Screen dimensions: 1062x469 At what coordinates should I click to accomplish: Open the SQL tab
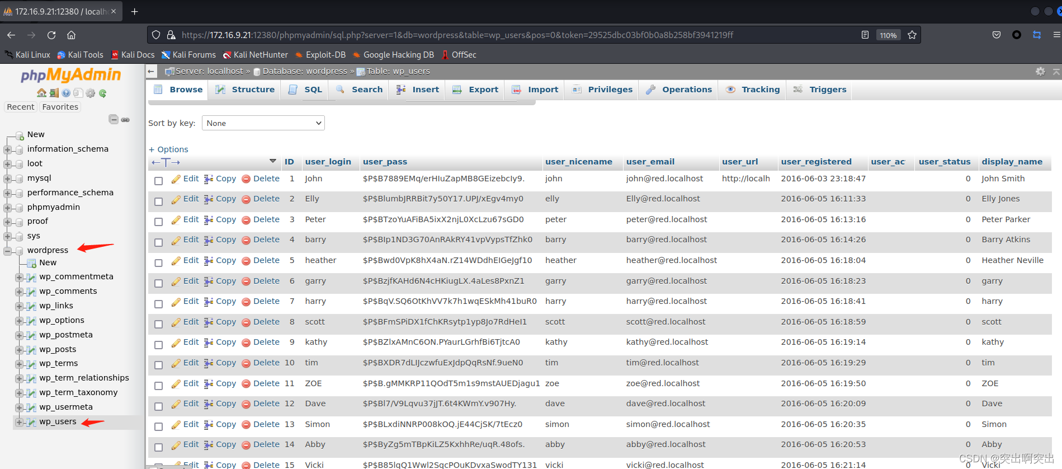point(305,90)
